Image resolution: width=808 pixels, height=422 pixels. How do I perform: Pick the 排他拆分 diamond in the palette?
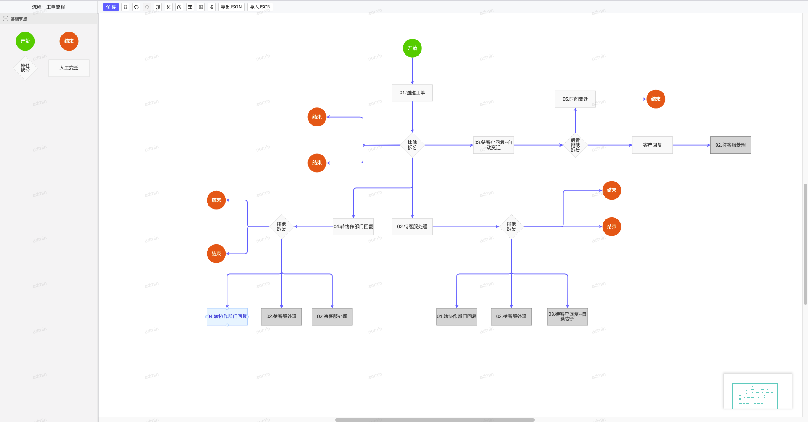click(x=25, y=68)
